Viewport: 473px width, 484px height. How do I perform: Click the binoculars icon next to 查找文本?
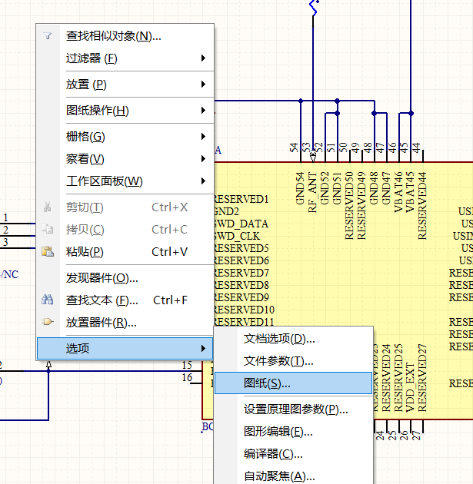(x=48, y=300)
